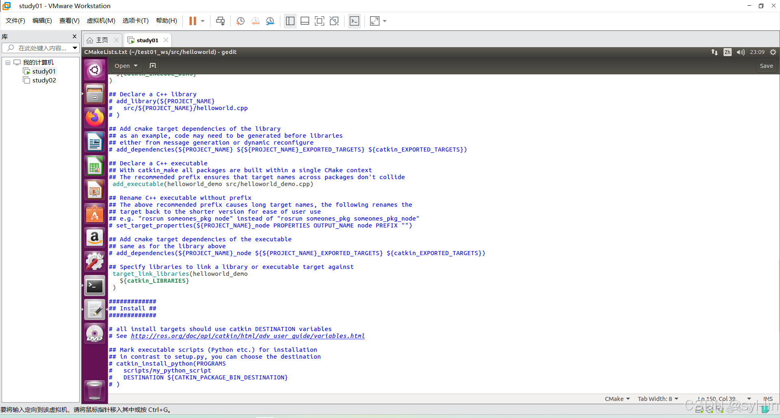Open Ubuntu Software from the dock
780x418 pixels.
[94, 213]
